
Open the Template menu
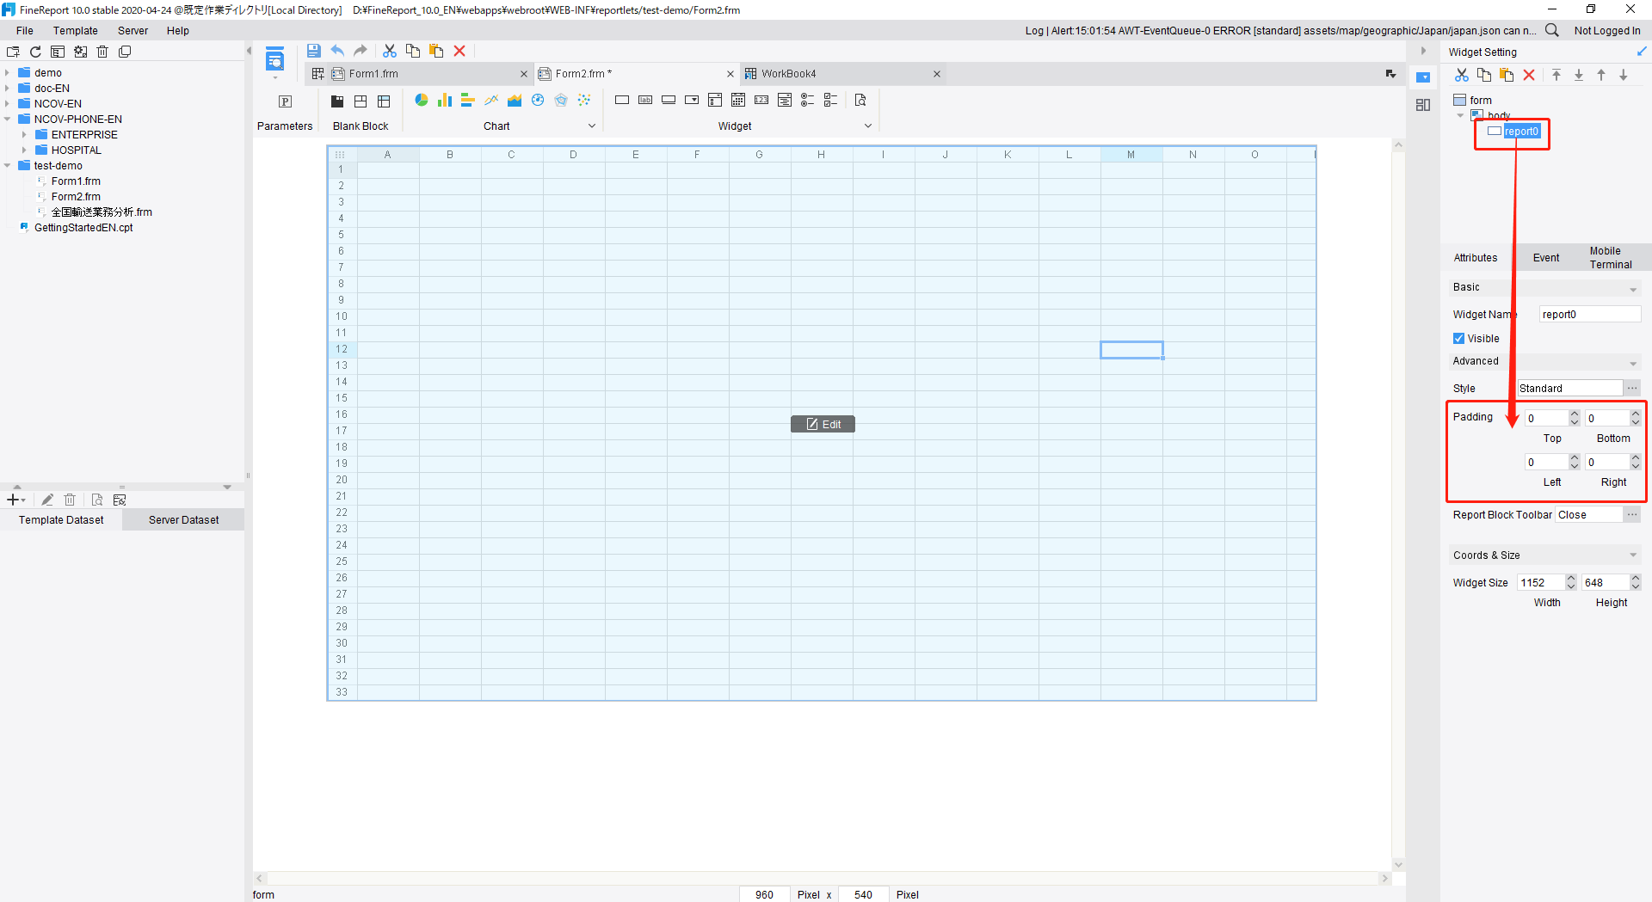tap(76, 30)
